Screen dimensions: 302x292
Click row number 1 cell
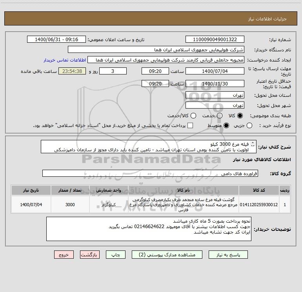tap(285, 205)
